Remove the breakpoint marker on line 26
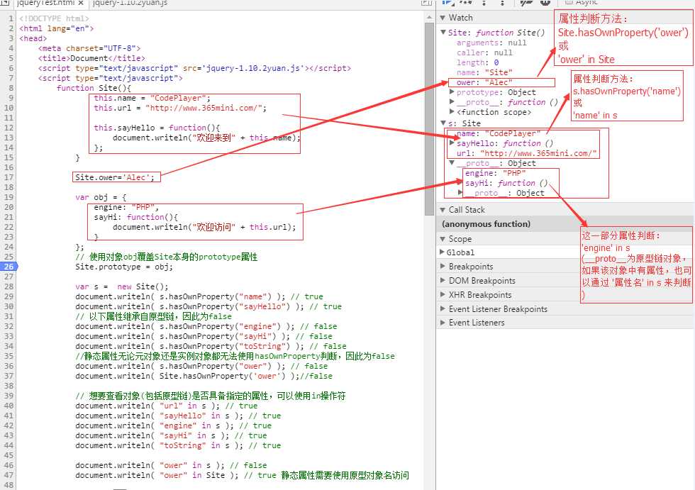 click(9, 267)
